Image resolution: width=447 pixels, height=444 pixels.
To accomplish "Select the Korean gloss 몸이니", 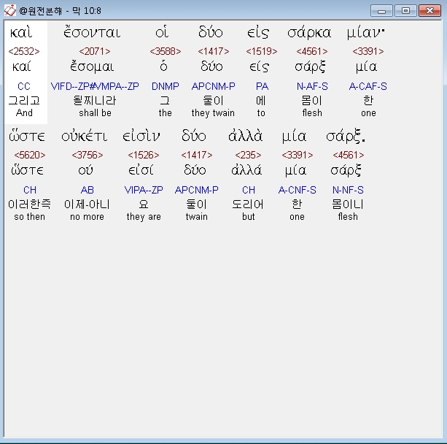I will [x=348, y=204].
